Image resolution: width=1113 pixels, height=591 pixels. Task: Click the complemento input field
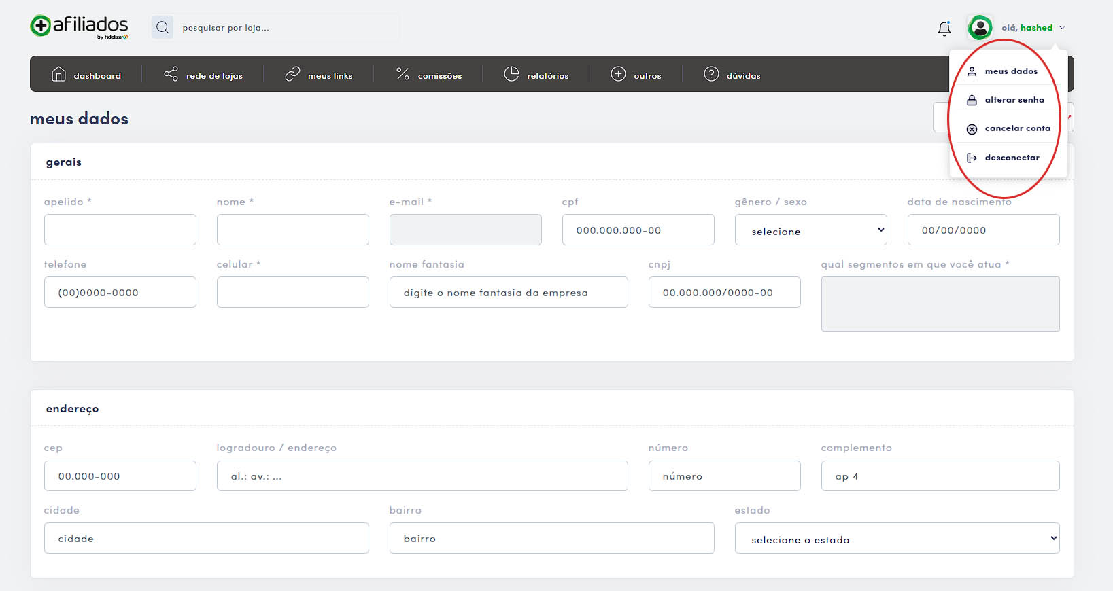[940, 476]
